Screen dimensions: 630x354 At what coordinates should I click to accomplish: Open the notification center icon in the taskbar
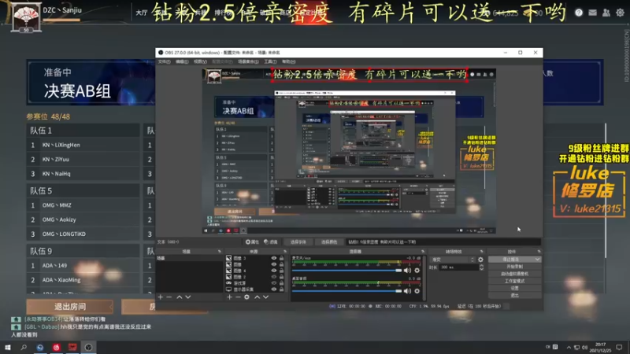(619, 347)
